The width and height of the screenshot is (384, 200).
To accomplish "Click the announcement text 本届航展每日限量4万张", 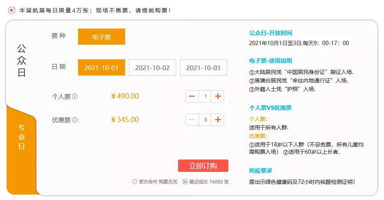I will 54,10.
